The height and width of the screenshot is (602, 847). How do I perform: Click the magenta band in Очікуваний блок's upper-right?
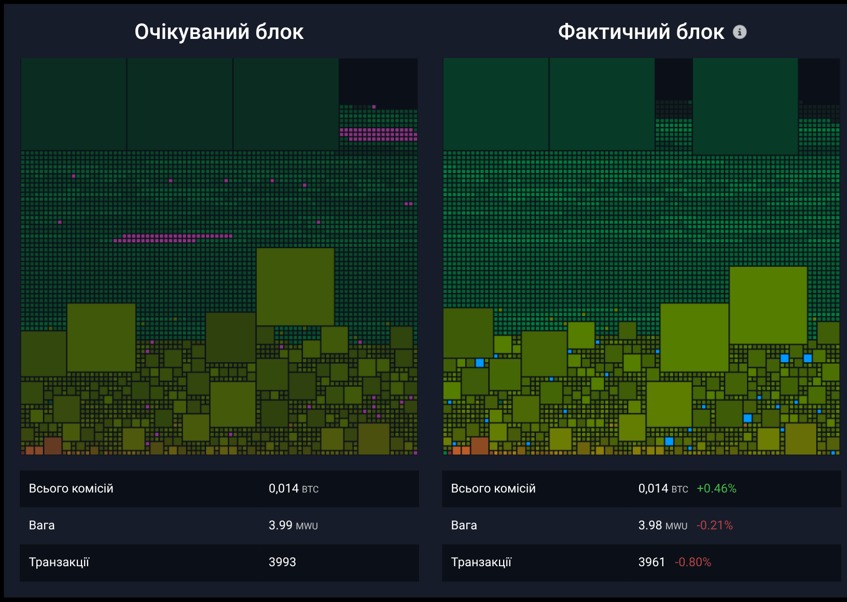(378, 135)
